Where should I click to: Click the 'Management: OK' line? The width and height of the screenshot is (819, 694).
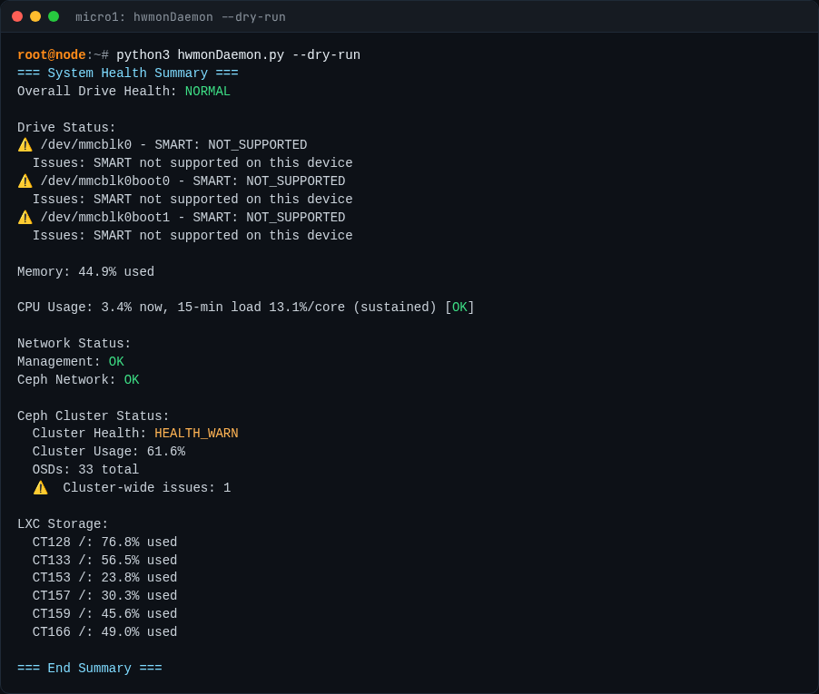[71, 362]
